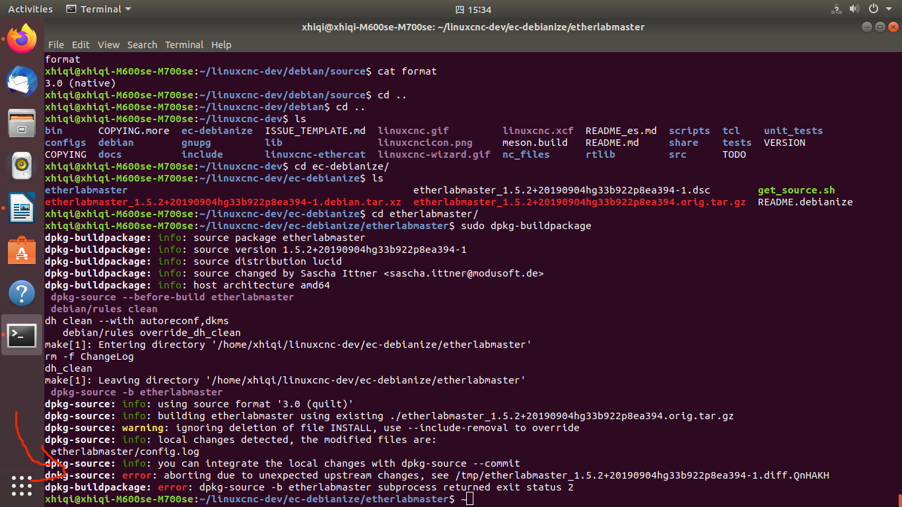This screenshot has width=902, height=507.
Task: Open the volume icon in top bar
Action: tap(854, 9)
